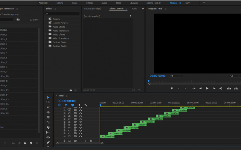Image resolution: width=241 pixels, height=150 pixels.
Task: Create new custom bin in Effects panel
Action: pos(71,90)
